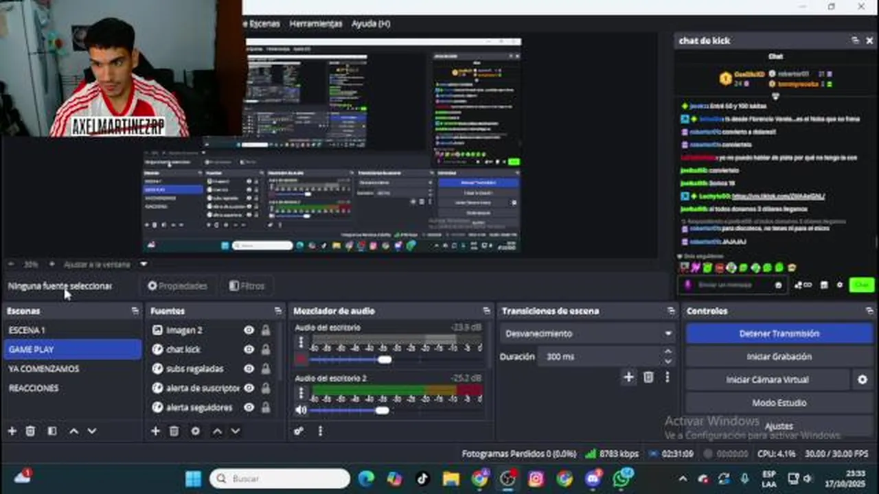Open virtual camera settings gear
Viewport: 879px width, 494px height.
click(x=863, y=379)
